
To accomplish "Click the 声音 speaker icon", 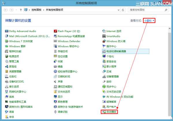I will 55,82.
